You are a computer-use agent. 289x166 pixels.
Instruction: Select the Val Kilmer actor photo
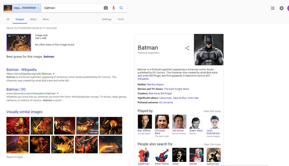pos(179,121)
